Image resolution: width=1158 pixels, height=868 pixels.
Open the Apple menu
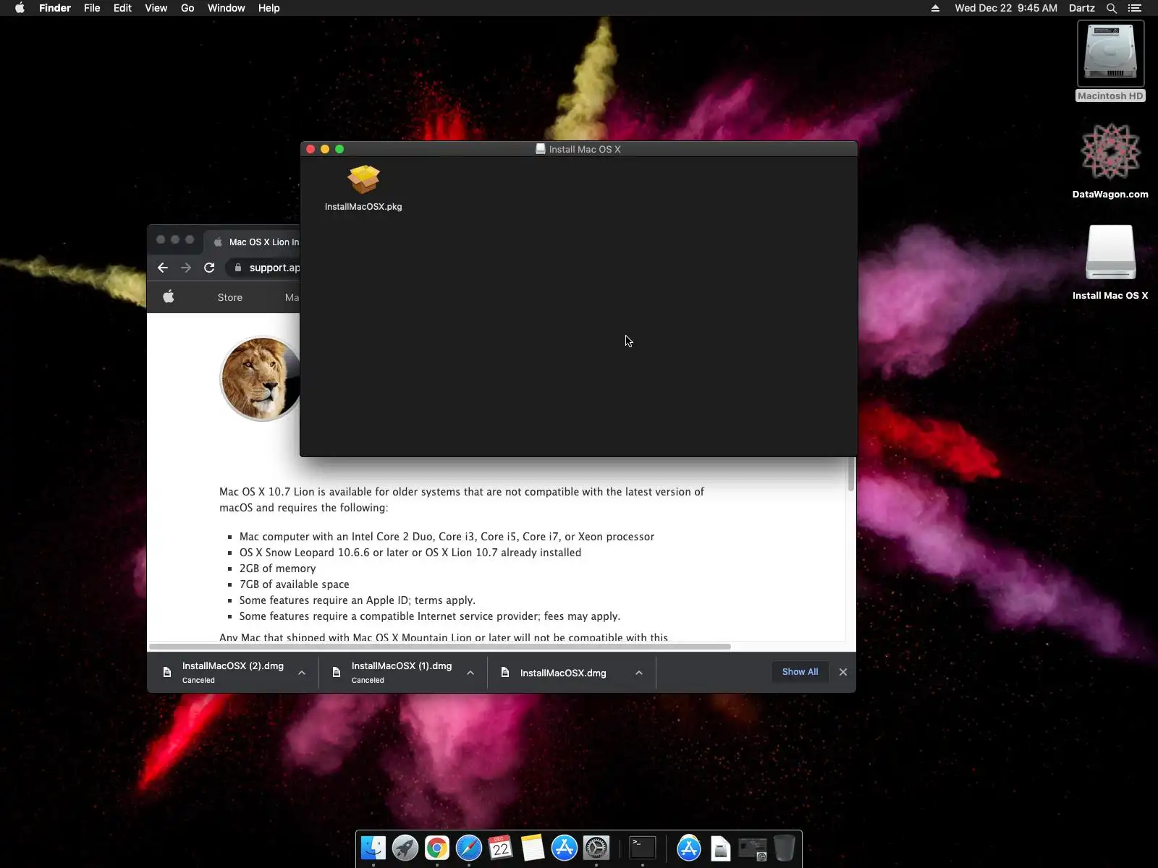click(20, 8)
